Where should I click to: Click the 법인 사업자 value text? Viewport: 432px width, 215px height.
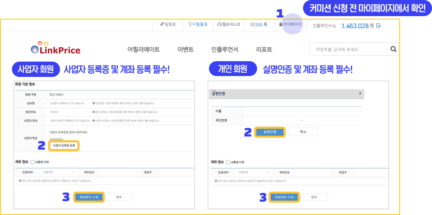56,95
